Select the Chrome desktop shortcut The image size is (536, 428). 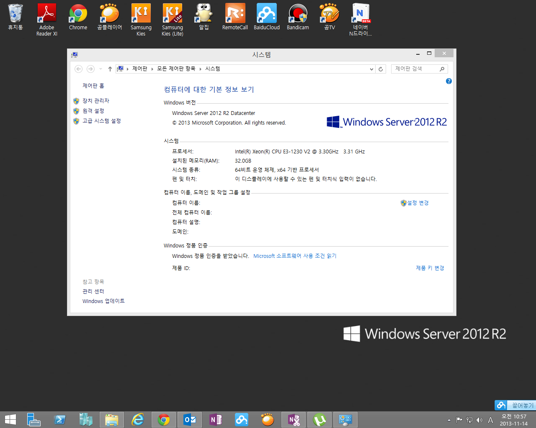78,18
